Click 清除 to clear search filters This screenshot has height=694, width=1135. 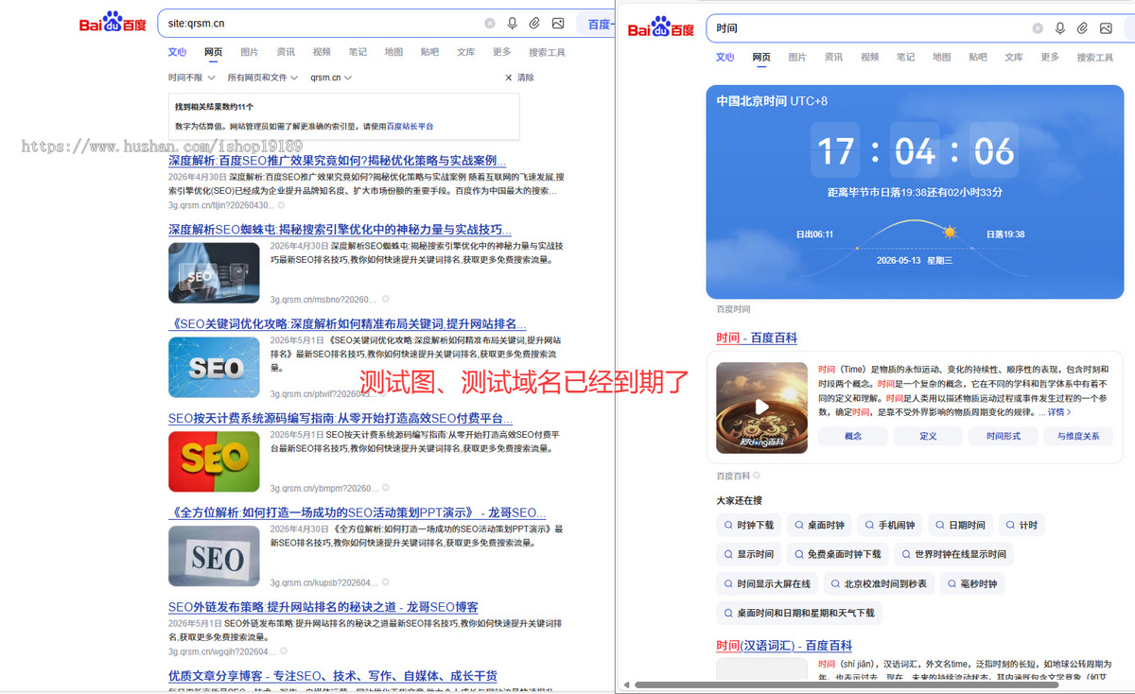tap(519, 78)
